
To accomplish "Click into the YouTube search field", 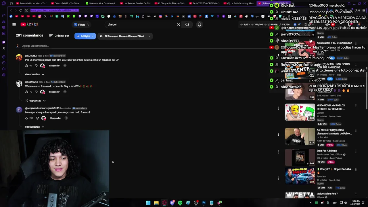I will pos(141,24).
